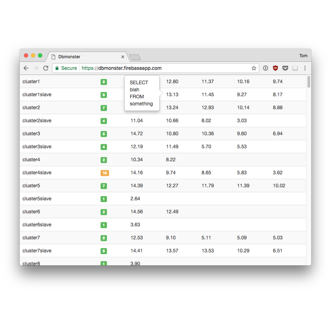This screenshot has width=331, height=331.
Task: Click the Tom profile button
Action: coord(303,56)
